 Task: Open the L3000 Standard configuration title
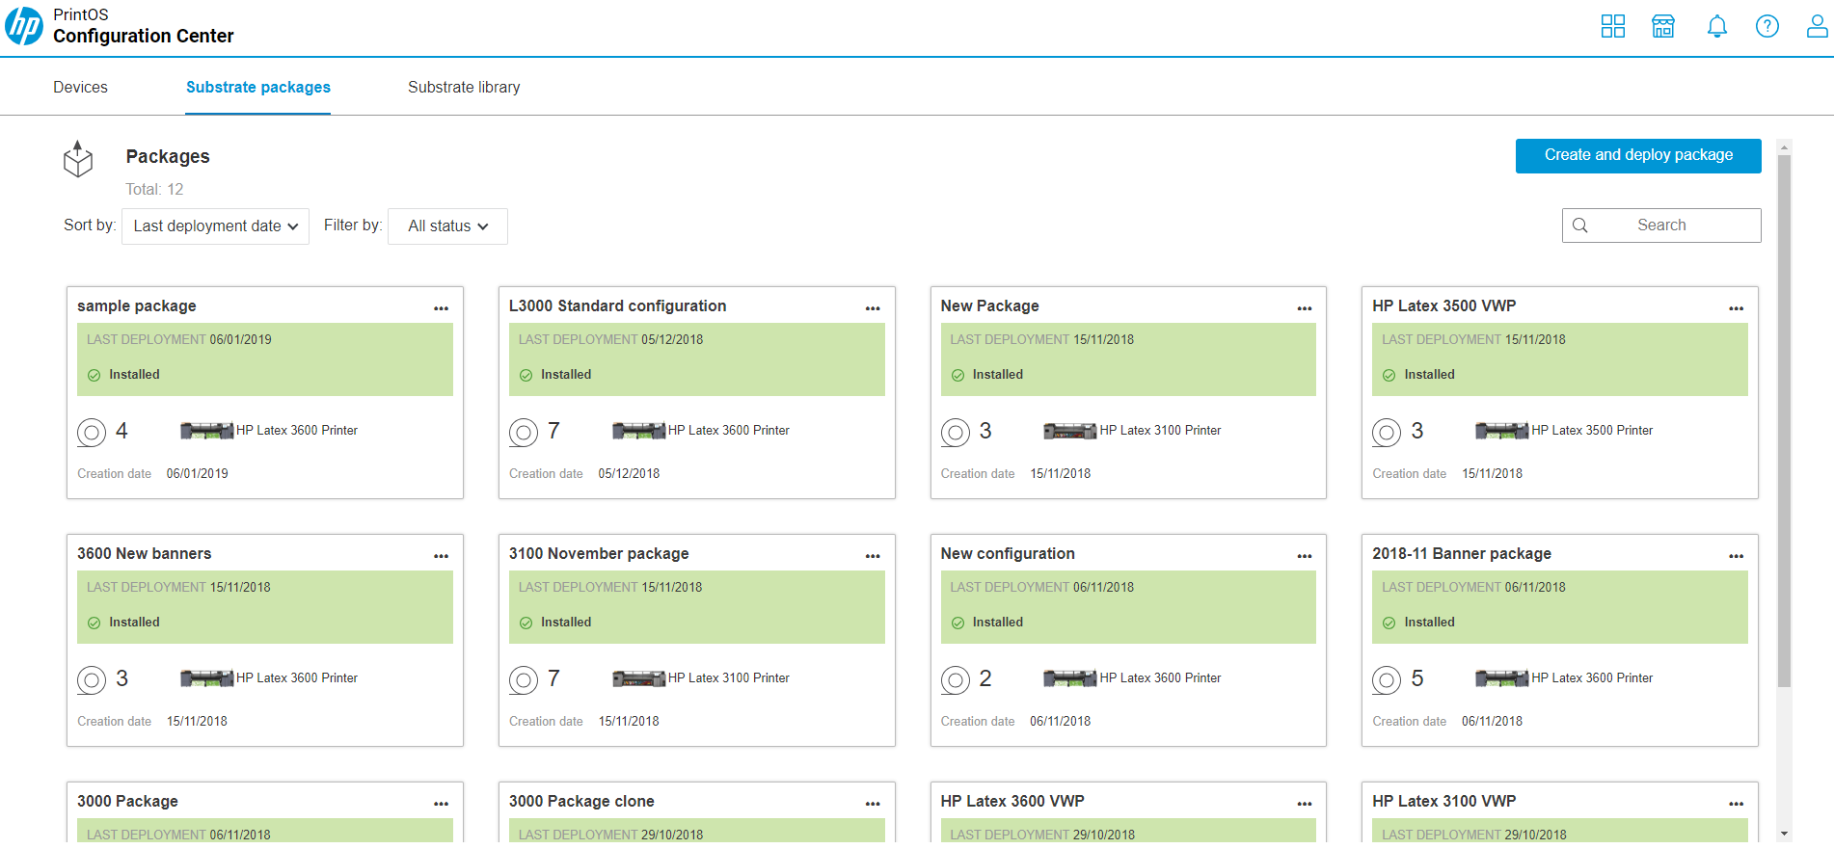click(617, 306)
